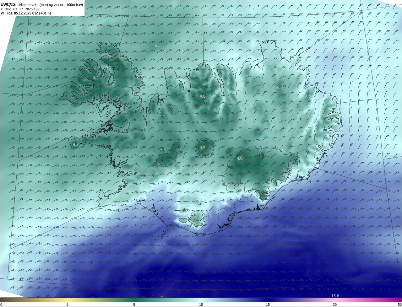Click the 'UWC/IG:' title text in the header box
The width and height of the screenshot is (402, 307).
pos(8,4)
